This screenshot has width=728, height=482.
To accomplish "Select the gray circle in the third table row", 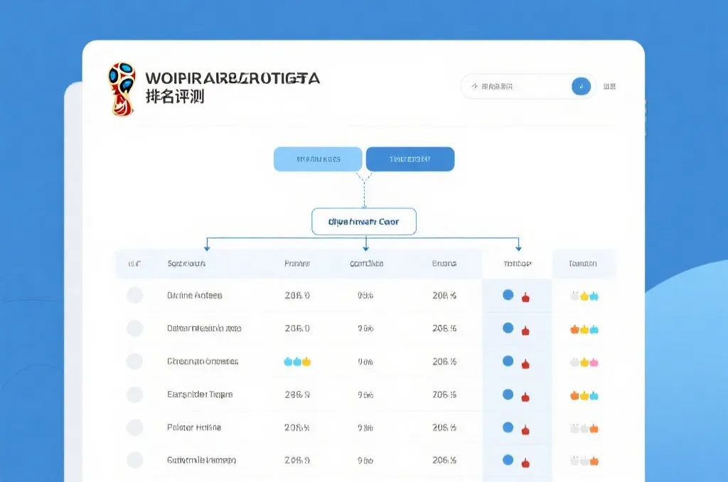I will pos(134,361).
